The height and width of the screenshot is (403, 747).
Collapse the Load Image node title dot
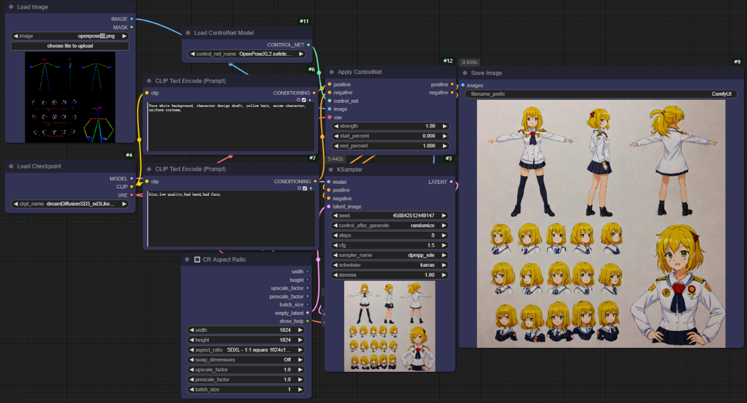(x=11, y=7)
